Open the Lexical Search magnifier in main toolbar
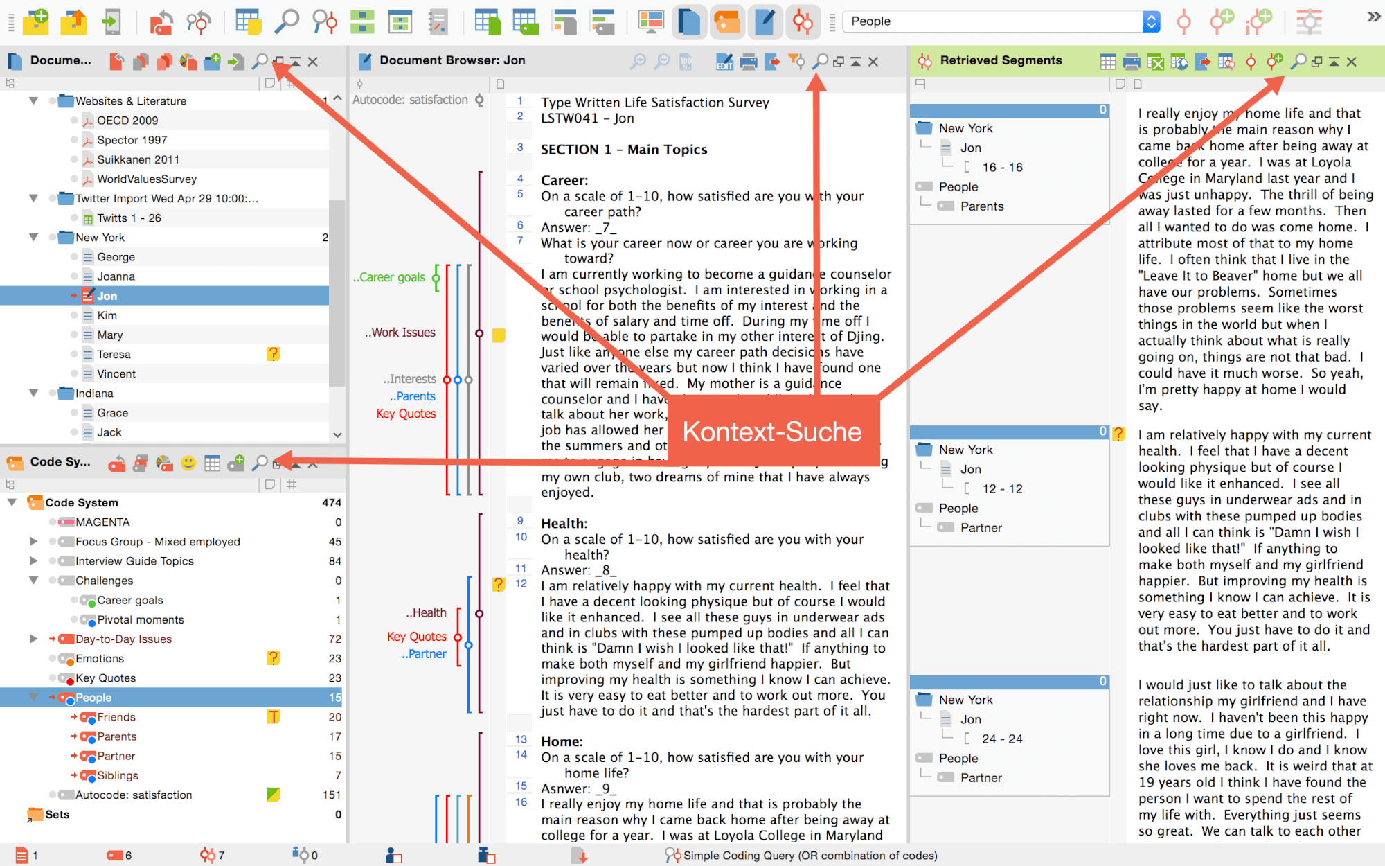 (x=286, y=21)
